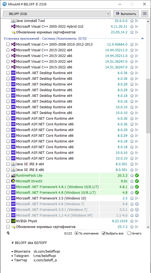Tick the 'Ничего' checkbox
Image resolution: width=151 pixels, height=273 pixels.
(x=129, y=233)
